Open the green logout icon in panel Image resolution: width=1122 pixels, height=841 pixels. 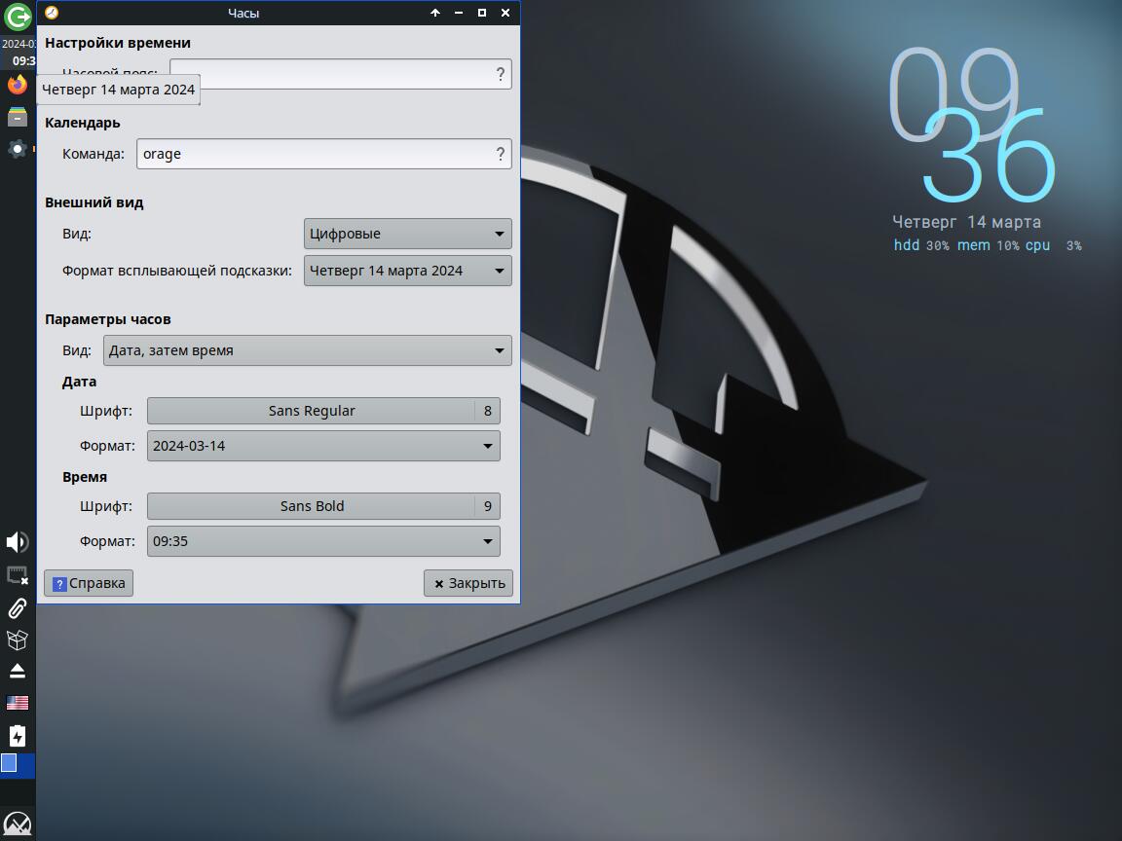[x=18, y=17]
